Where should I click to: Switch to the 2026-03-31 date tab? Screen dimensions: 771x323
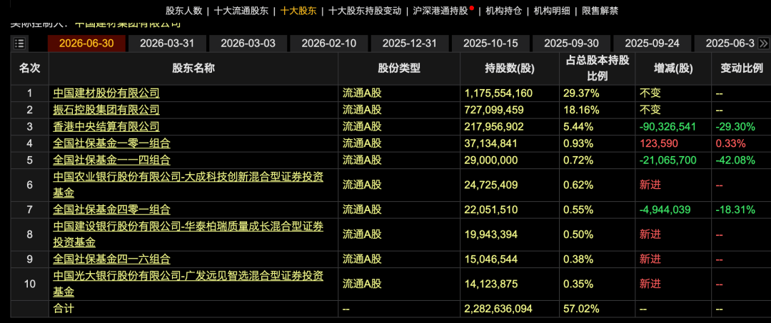167,43
